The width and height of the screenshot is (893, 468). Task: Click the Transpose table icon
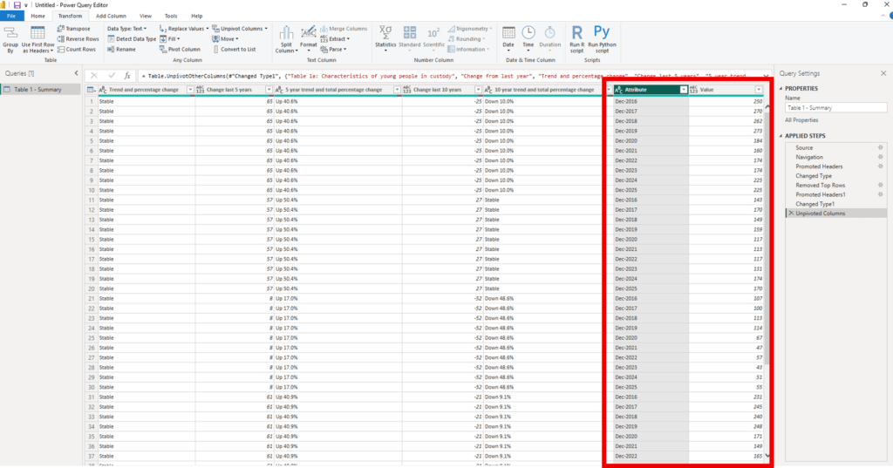(x=60, y=29)
